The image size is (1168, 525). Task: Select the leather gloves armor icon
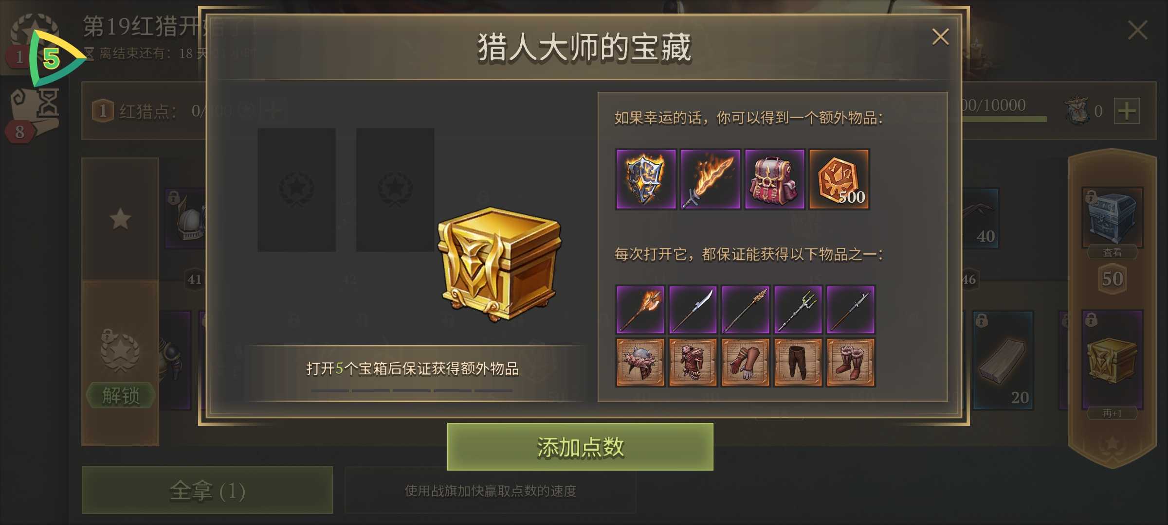[746, 363]
